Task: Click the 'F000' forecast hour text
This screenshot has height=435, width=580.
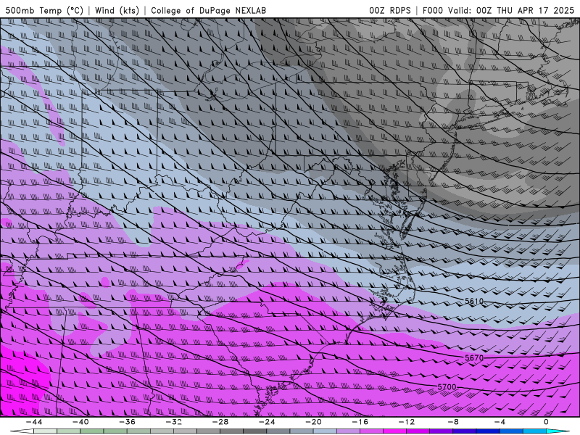Action: (432, 10)
